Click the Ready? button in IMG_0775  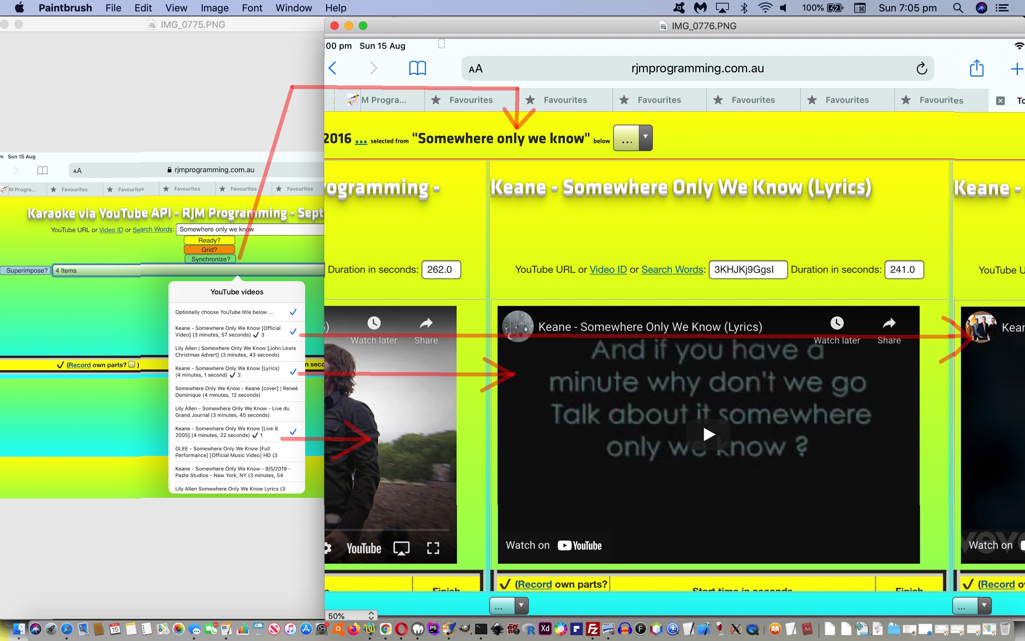click(209, 240)
